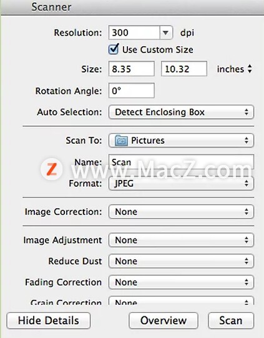Open the Image Correction dropdown
Image resolution: width=264 pixels, height=338 pixels.
click(x=182, y=212)
